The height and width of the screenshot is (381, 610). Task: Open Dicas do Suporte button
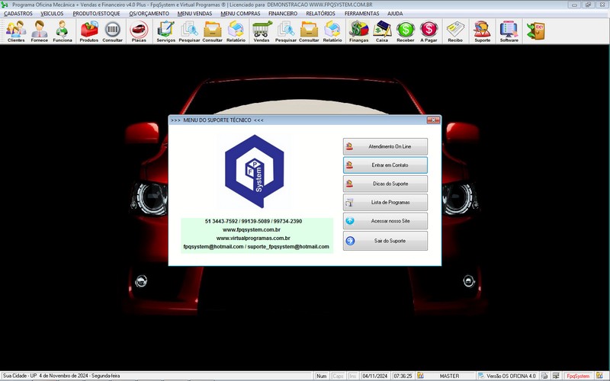point(385,184)
